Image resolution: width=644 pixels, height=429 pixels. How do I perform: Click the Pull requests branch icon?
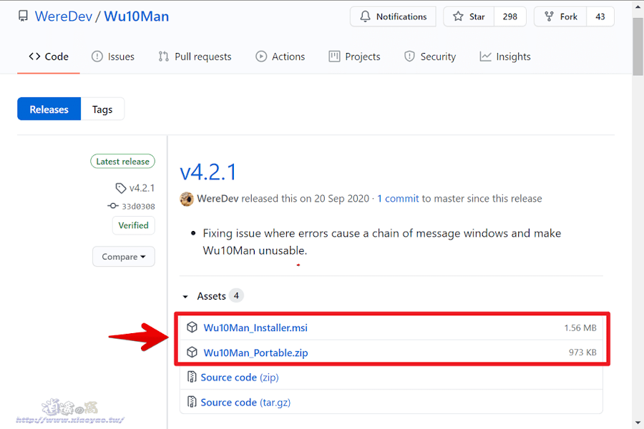[163, 56]
